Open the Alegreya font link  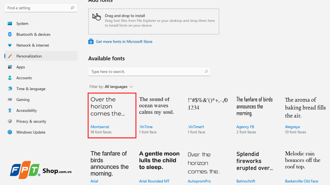tap(292, 127)
